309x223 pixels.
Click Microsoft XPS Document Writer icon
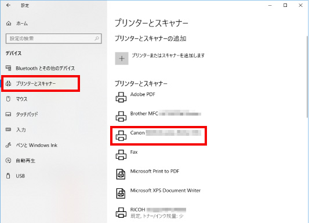121,194
